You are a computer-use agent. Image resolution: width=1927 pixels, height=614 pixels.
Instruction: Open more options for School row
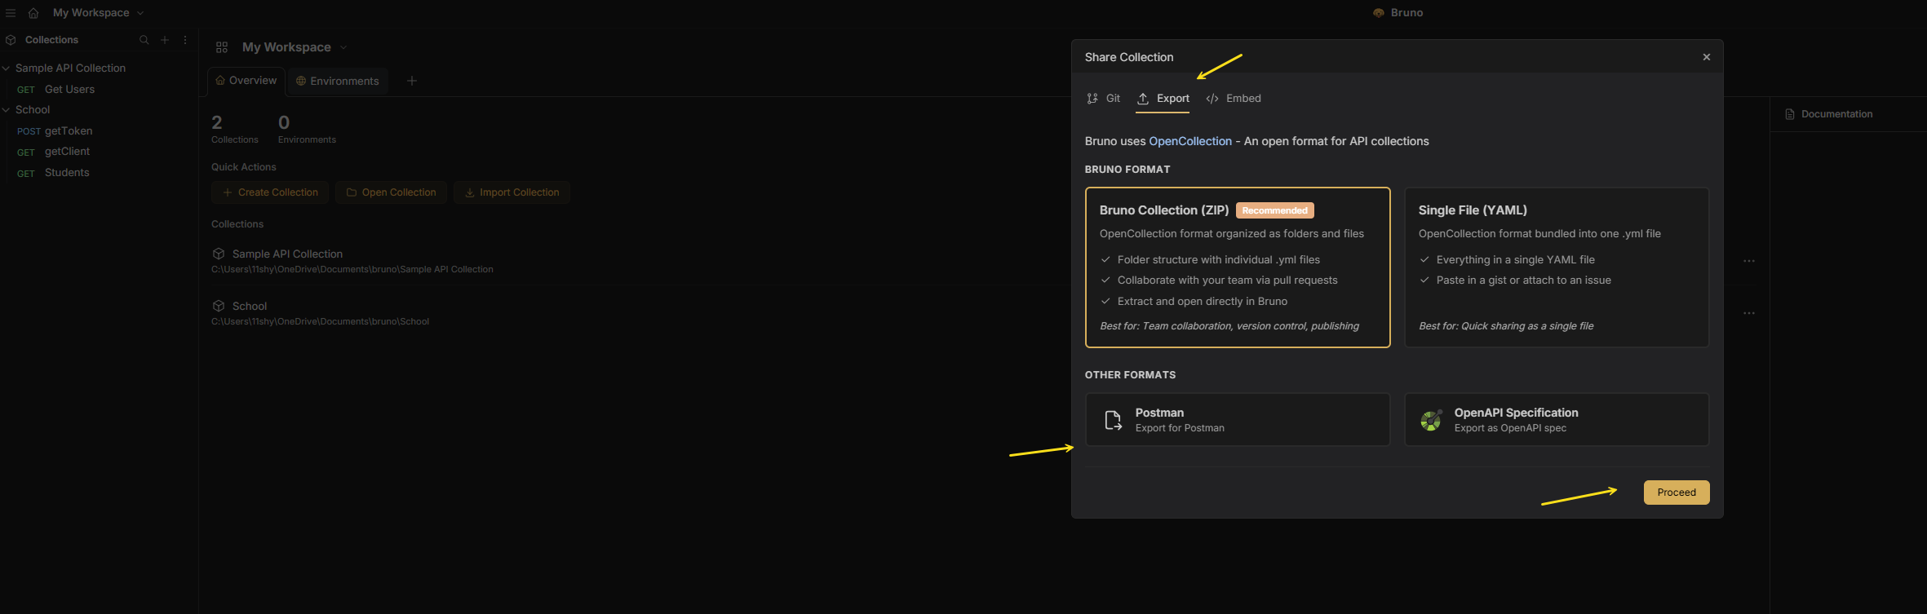[x=1749, y=313]
